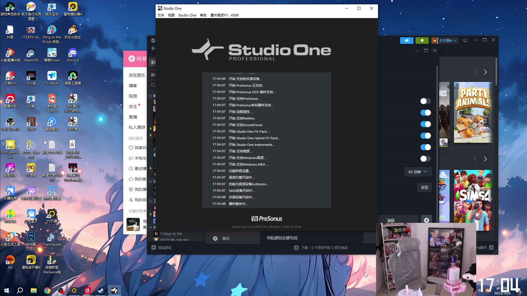
Task: Open the Windows Start menu
Action: point(7,291)
